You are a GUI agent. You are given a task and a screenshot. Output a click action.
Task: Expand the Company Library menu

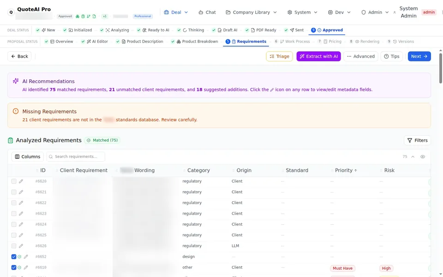click(x=251, y=12)
